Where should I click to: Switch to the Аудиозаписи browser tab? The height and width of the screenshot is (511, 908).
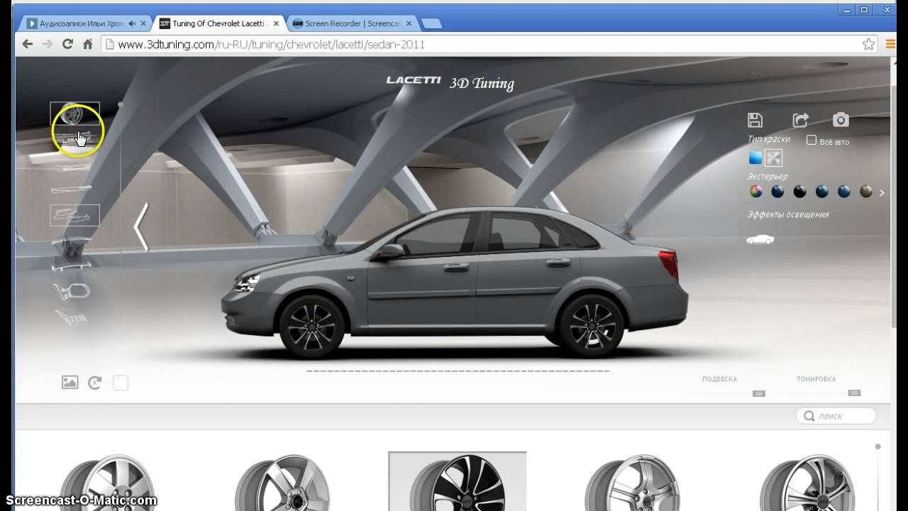82,23
